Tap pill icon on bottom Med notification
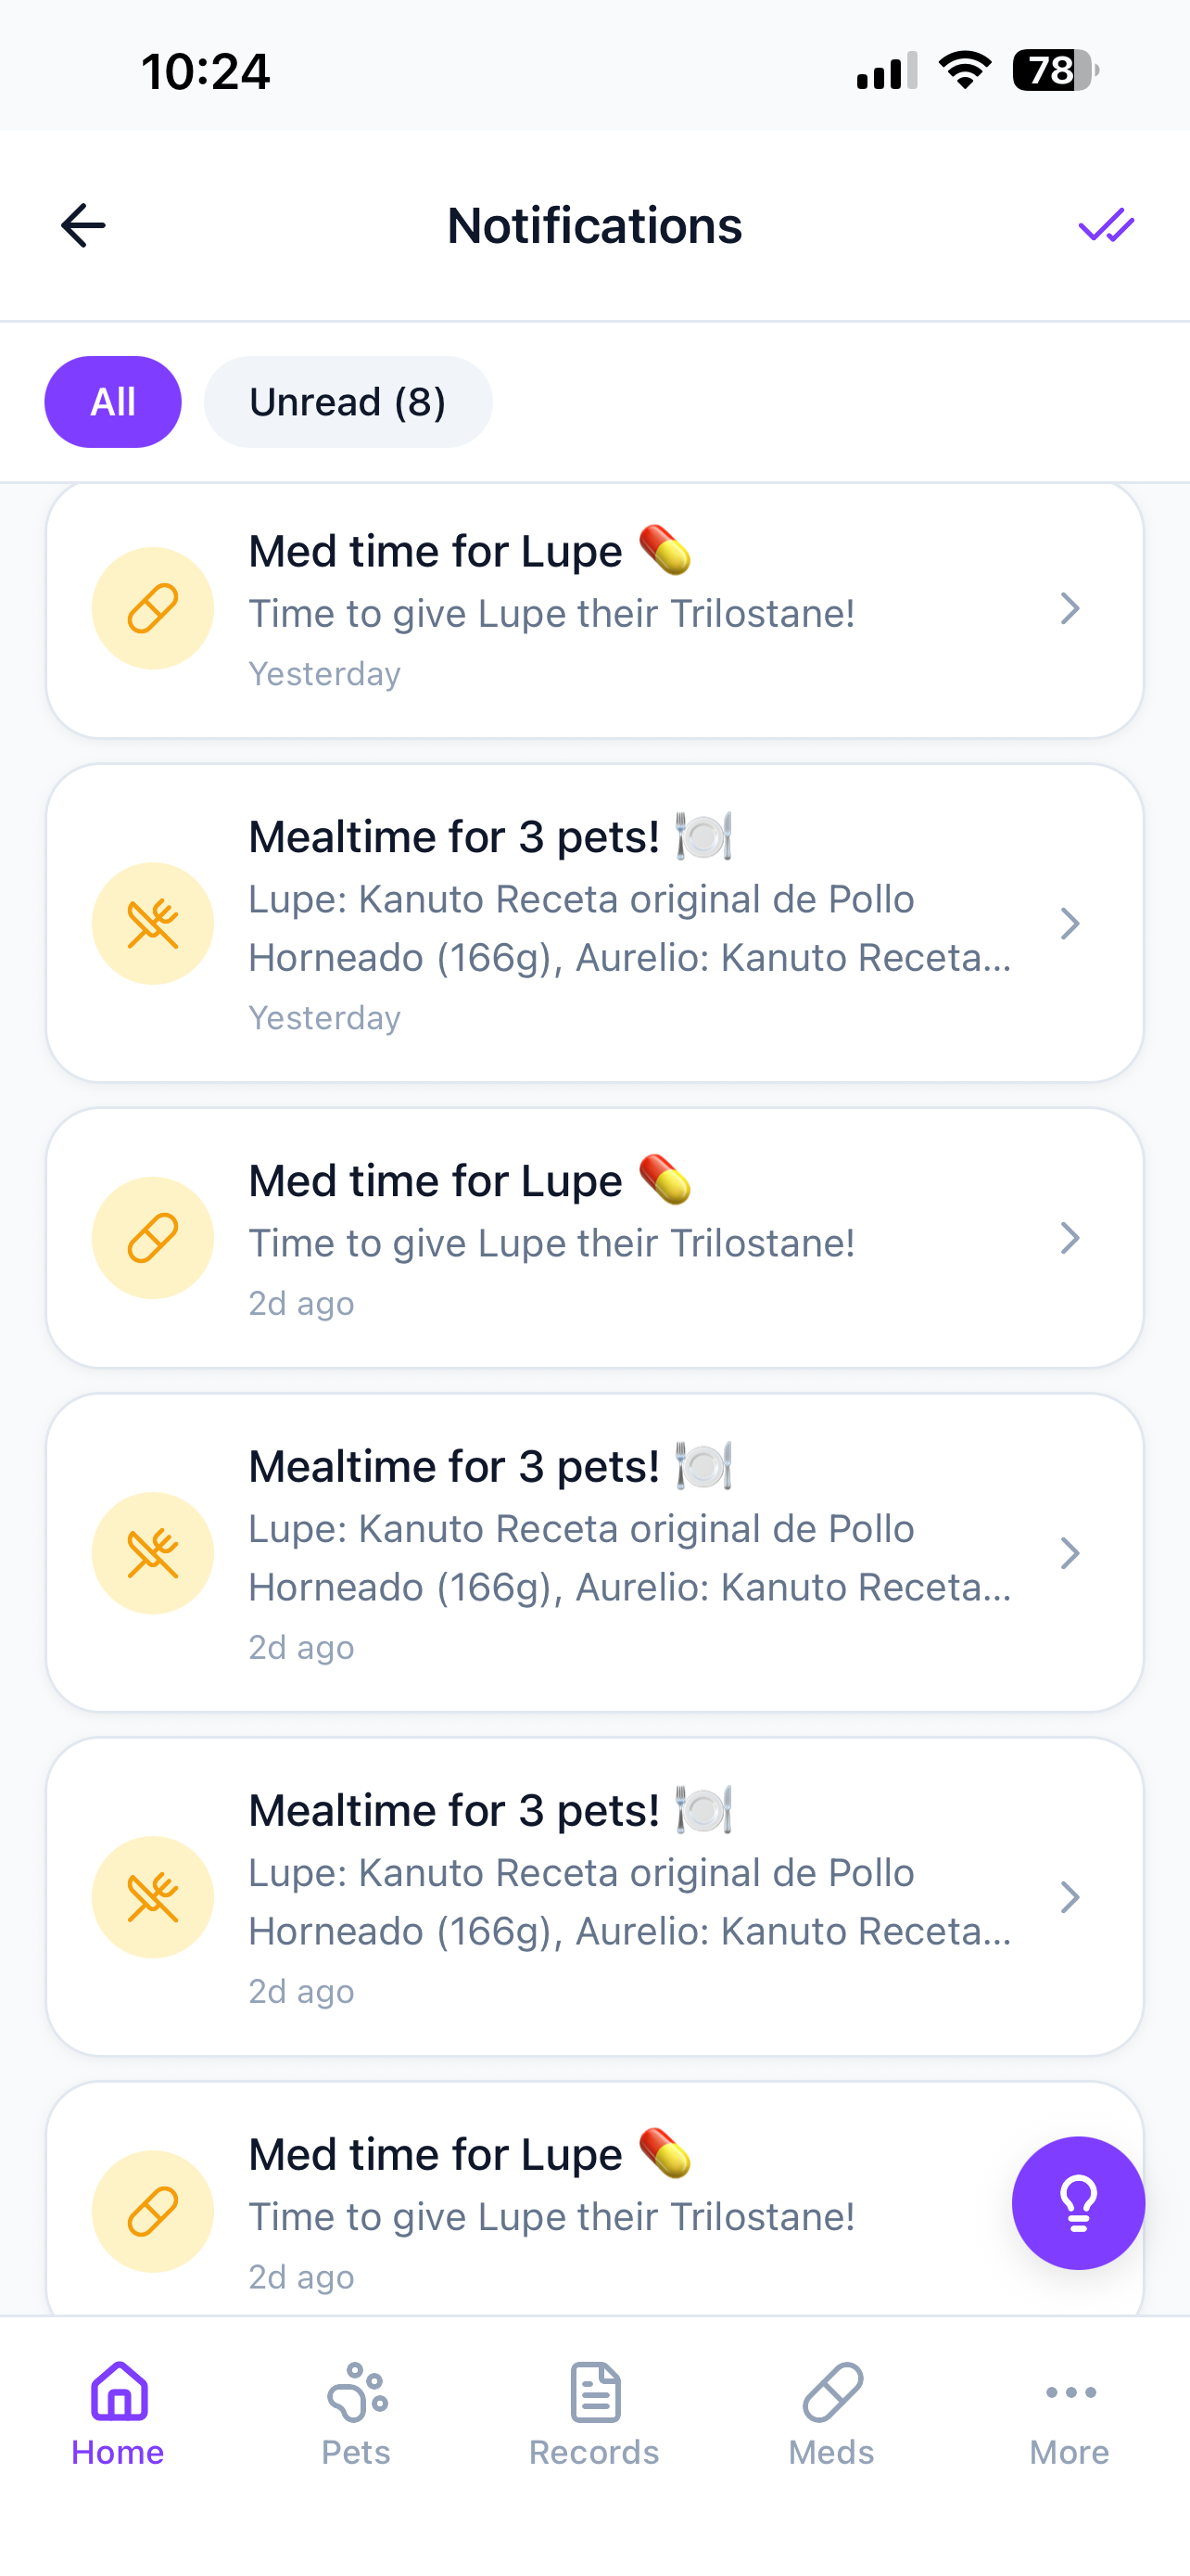The image size is (1190, 2576). (x=153, y=2211)
